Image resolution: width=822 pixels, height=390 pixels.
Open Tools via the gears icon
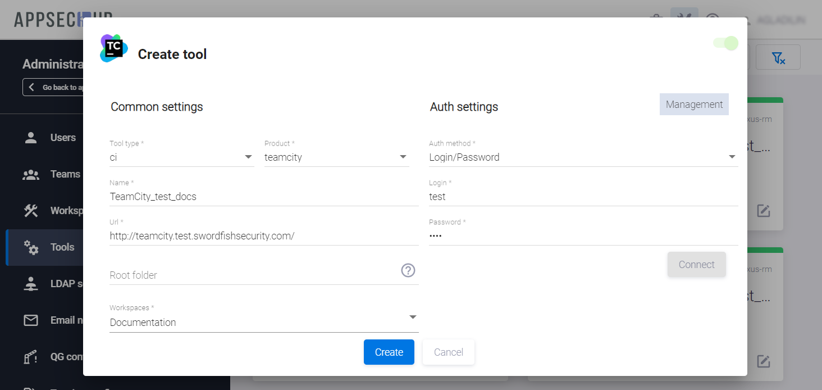click(31, 247)
